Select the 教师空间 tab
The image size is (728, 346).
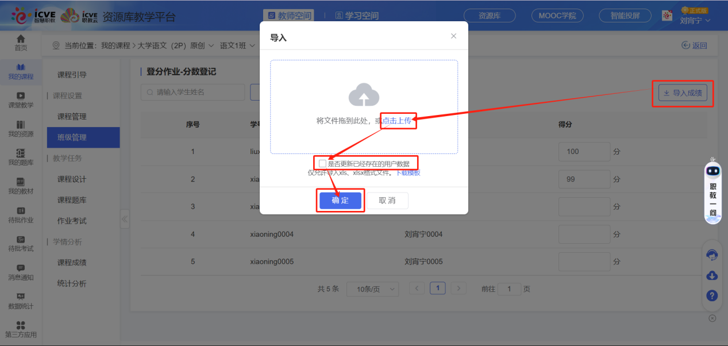pyautogui.click(x=288, y=16)
